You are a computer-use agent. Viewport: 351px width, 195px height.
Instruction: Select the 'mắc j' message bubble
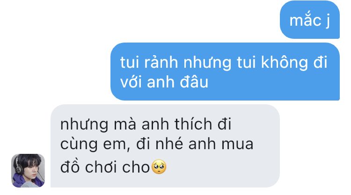[310, 20]
